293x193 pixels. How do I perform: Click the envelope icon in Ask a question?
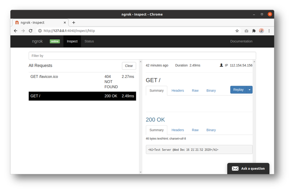click(235, 168)
